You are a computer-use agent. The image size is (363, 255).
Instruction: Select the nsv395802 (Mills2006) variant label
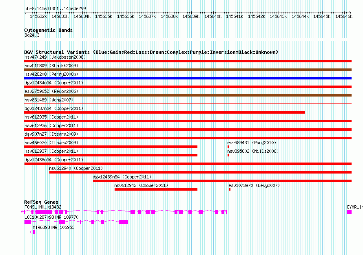click(253, 151)
